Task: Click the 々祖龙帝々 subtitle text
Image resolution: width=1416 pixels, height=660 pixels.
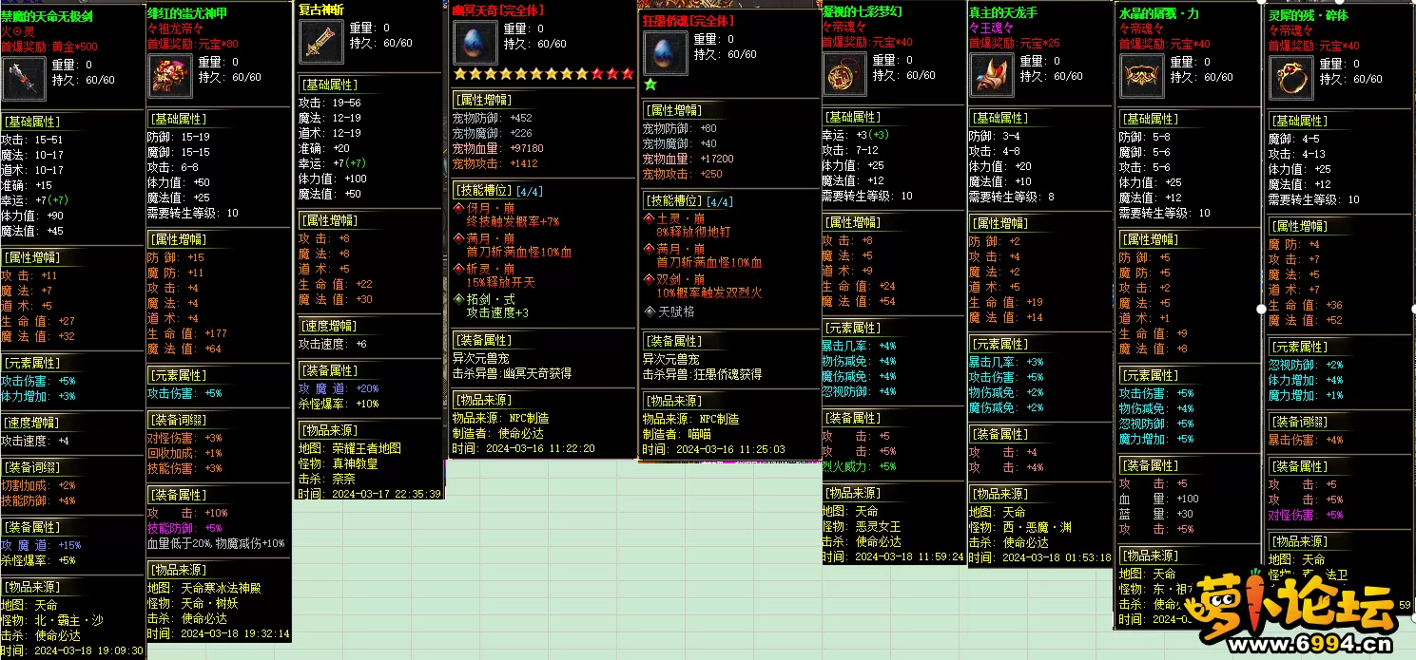Action: (176, 29)
